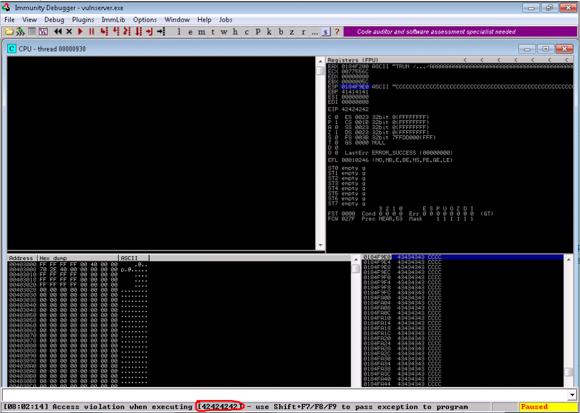Show Log window with the l button
580x413 pixels.
179,32
